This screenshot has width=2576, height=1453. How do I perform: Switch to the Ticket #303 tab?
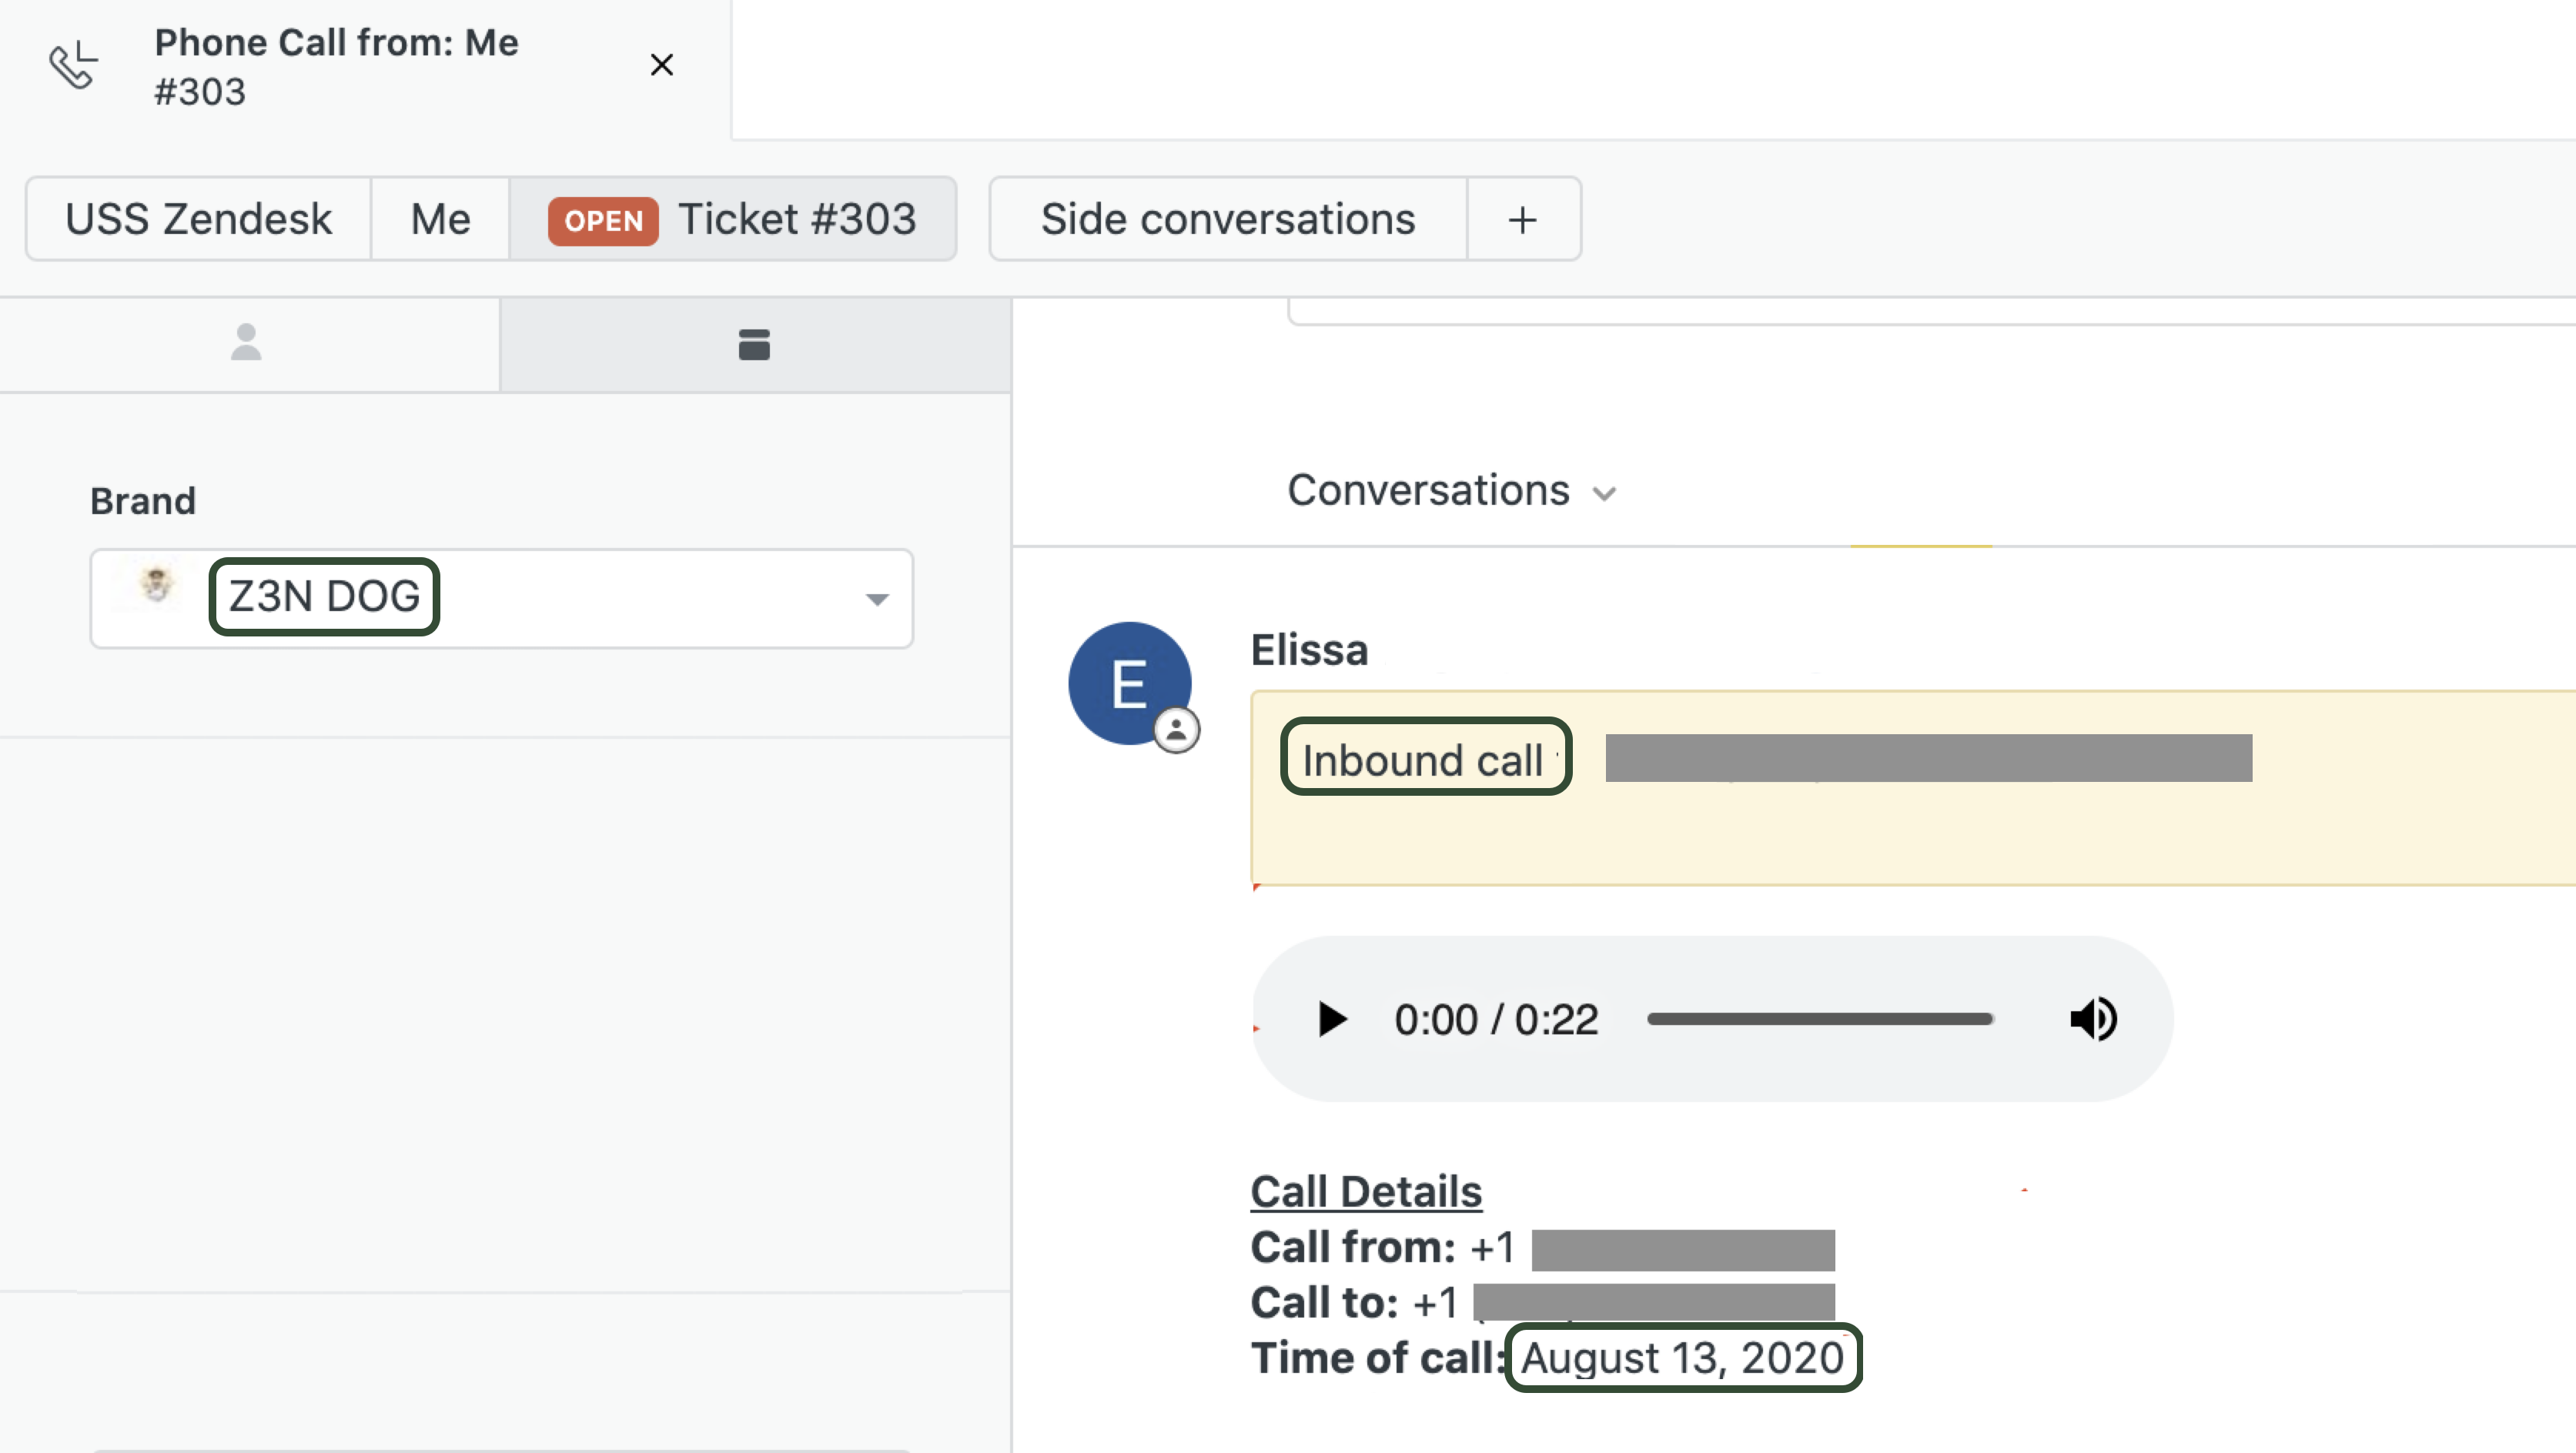coord(797,218)
